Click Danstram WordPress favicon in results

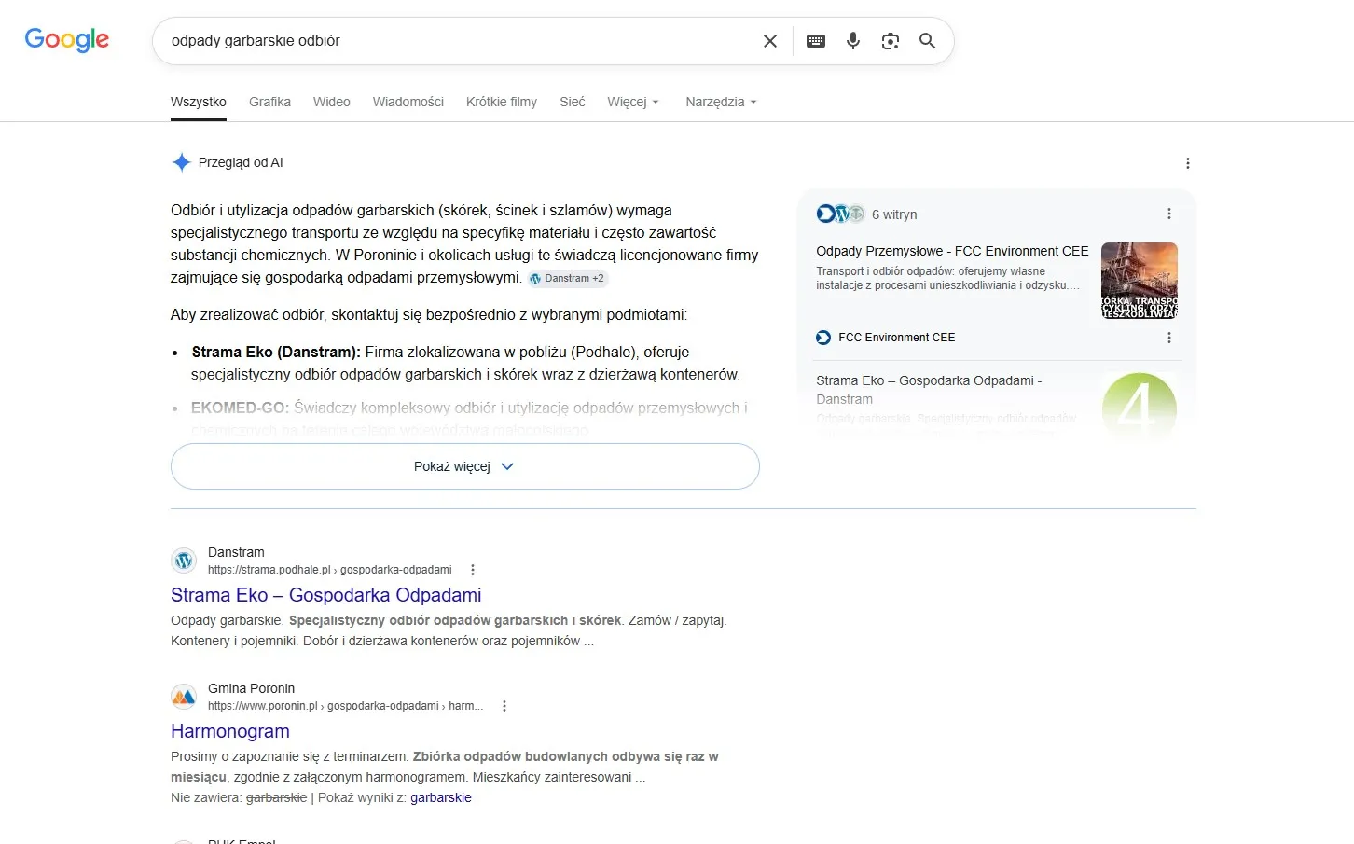click(x=184, y=560)
